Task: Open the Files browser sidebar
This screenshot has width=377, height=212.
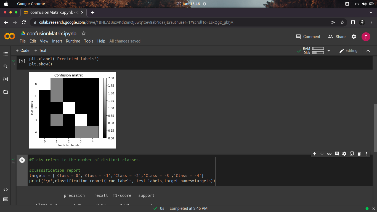Action: click(x=6, y=92)
